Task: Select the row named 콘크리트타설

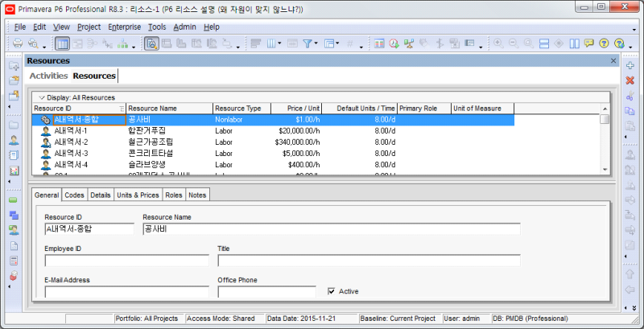Action: [273, 154]
